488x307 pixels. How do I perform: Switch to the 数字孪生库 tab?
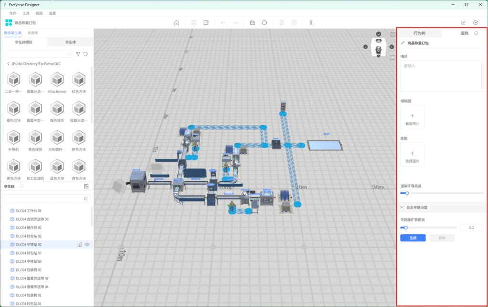click(x=13, y=33)
